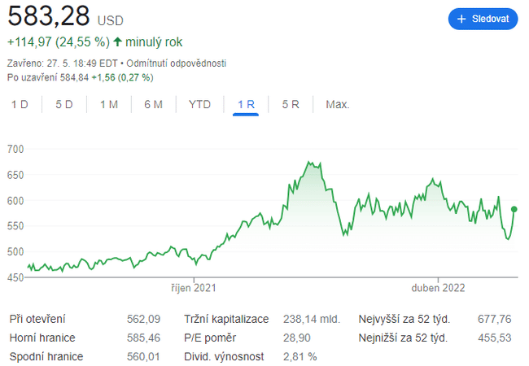Select the Max. time range tab
Viewport: 529px width, 366px height.
338,104
